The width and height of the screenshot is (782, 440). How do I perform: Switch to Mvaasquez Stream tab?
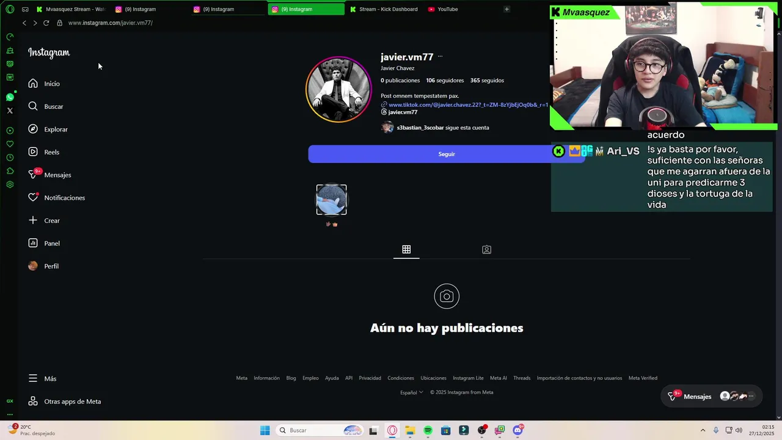[x=71, y=9]
